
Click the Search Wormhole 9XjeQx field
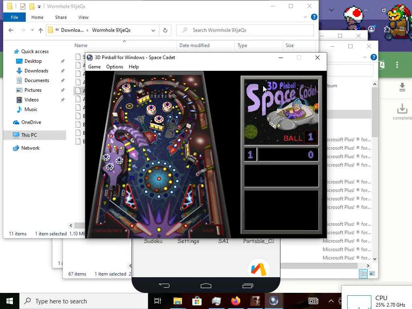[245, 30]
